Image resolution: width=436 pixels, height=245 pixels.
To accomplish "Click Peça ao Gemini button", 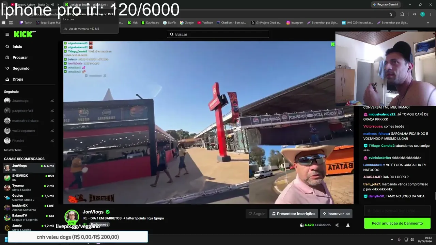I will [386, 5].
